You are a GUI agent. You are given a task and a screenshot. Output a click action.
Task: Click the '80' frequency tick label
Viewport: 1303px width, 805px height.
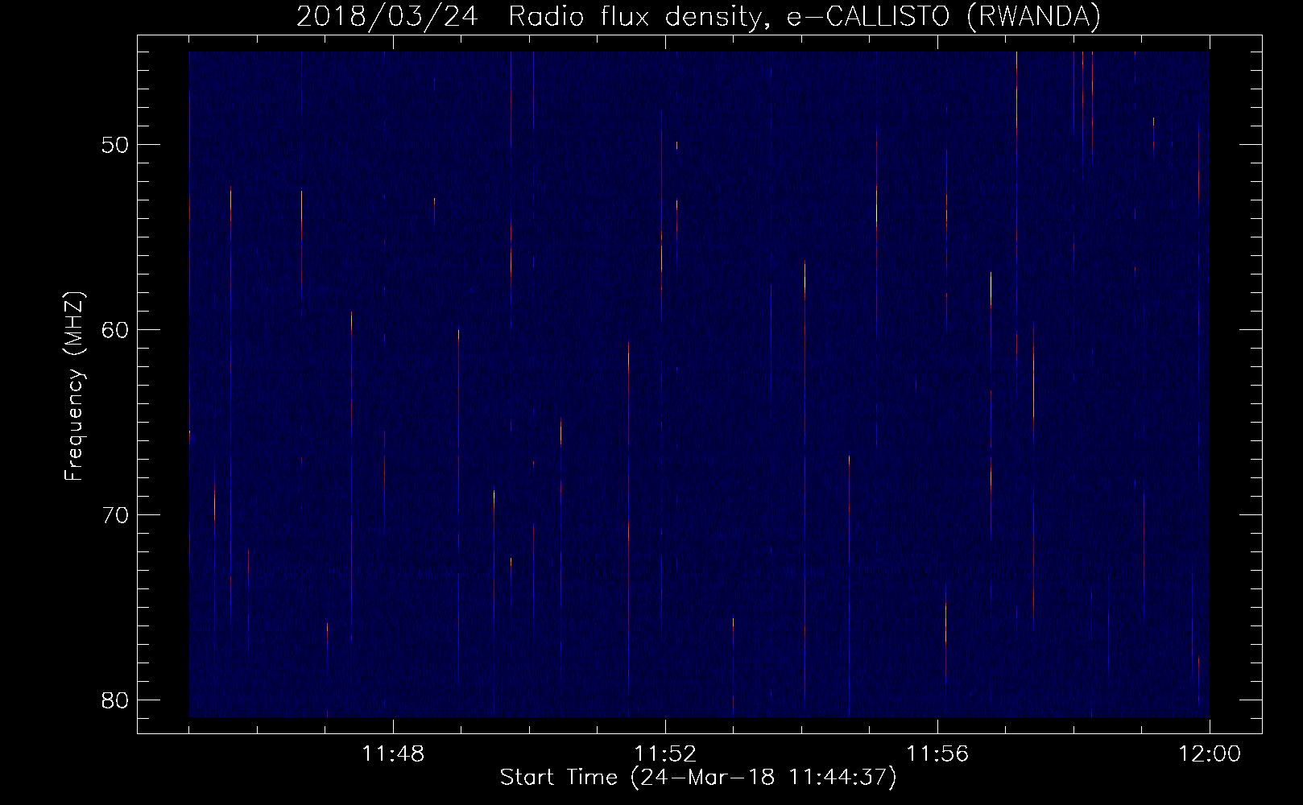click(x=116, y=700)
